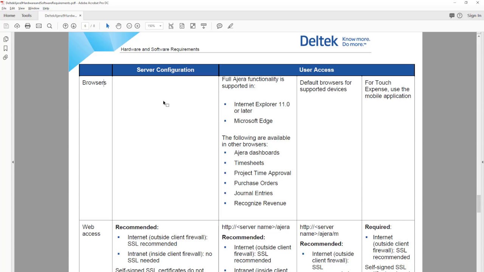The width and height of the screenshot is (484, 272).
Task: Print the document via printer icon
Action: (28, 26)
